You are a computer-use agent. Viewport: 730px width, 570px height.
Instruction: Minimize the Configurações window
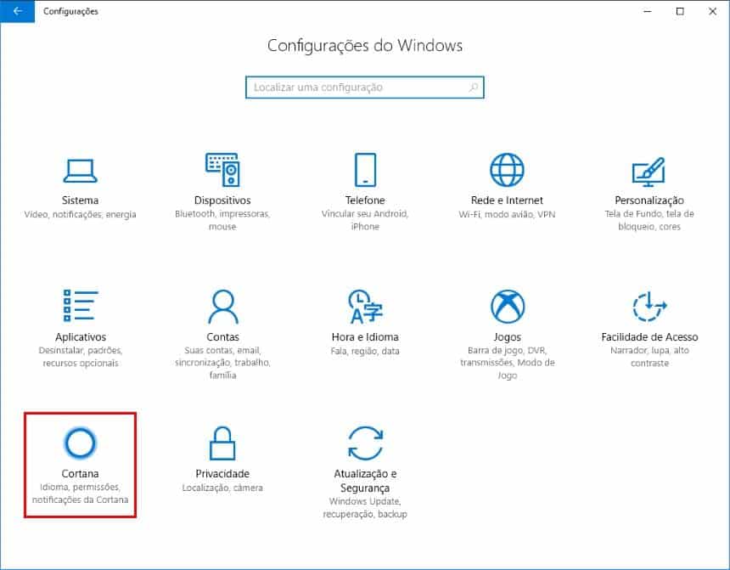coord(647,11)
